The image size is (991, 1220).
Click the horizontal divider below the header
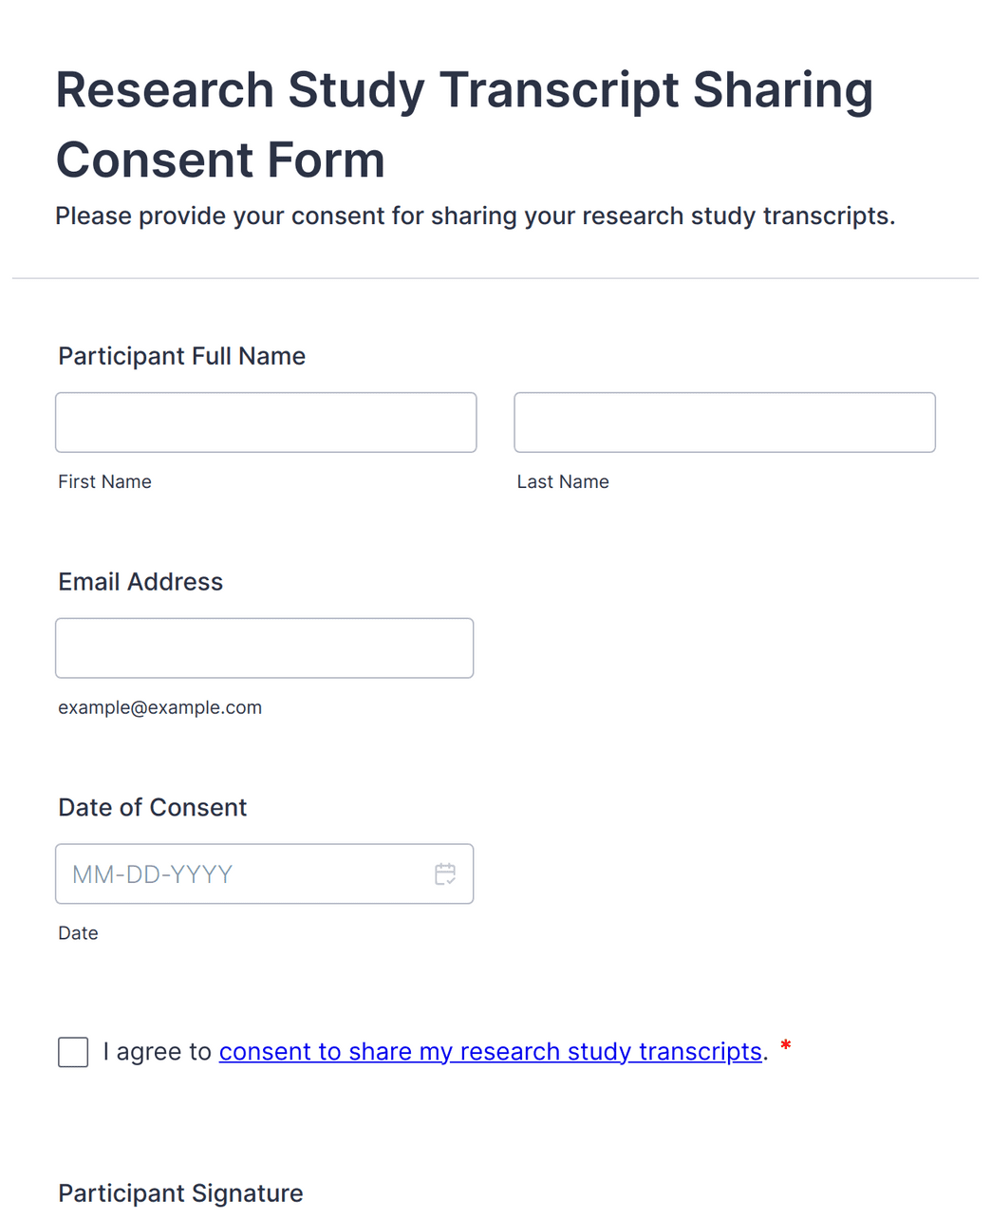pos(495,278)
